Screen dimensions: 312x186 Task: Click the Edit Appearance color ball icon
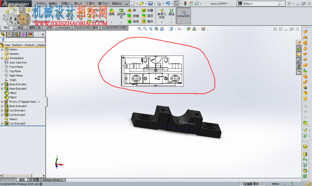(x=188, y=29)
